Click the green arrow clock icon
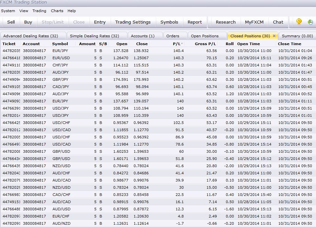 pyautogui.click(x=310, y=22)
